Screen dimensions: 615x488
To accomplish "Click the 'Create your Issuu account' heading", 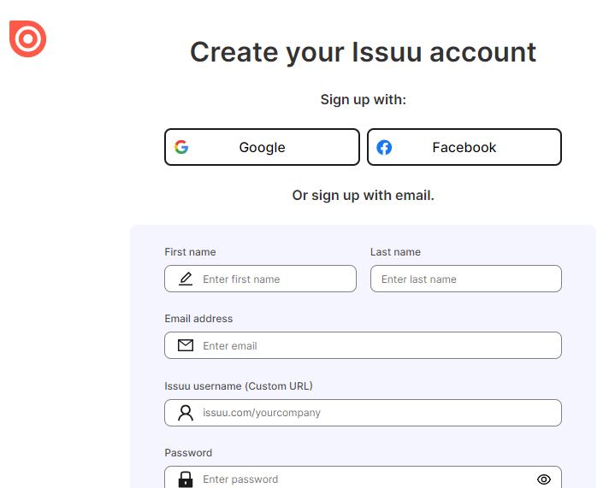I will 363,52.
